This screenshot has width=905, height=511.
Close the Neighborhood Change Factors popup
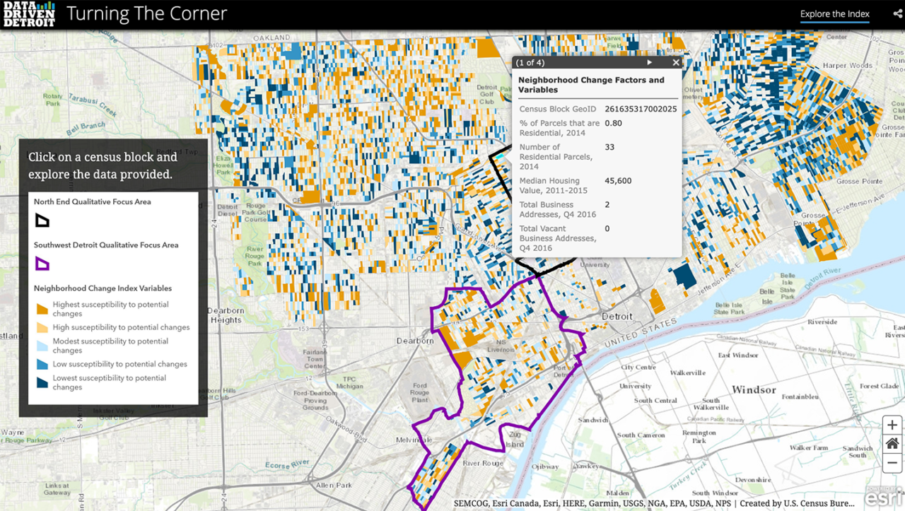pos(675,62)
